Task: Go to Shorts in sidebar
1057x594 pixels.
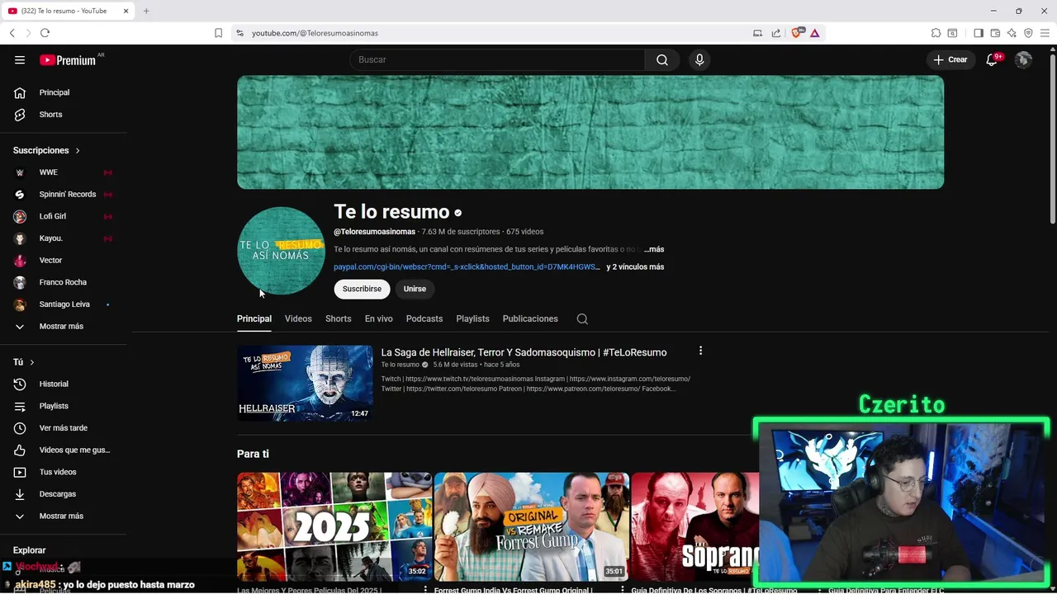Action: point(64,115)
